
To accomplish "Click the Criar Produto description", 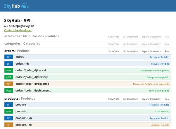I will (x=162, y=112).
